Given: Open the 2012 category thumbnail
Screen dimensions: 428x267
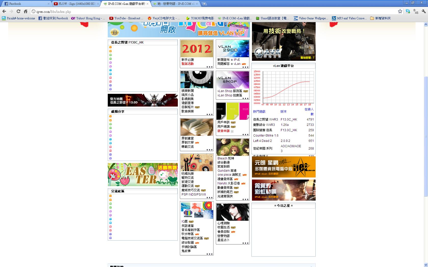Looking at the screenshot, I should pos(197,49).
